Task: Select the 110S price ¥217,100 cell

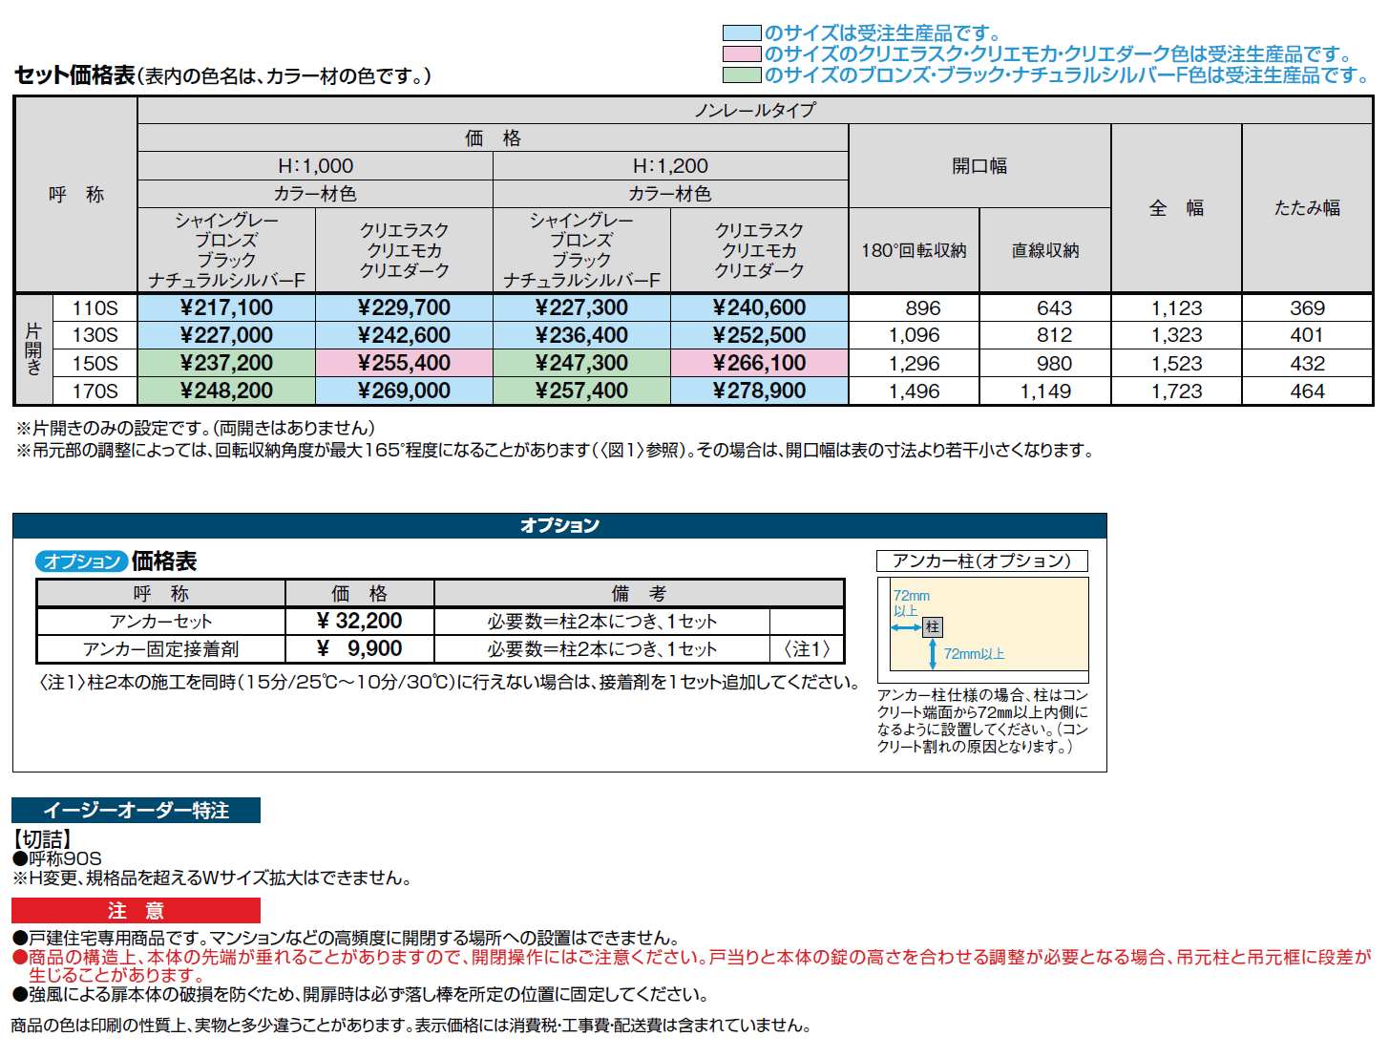Action: click(x=227, y=307)
